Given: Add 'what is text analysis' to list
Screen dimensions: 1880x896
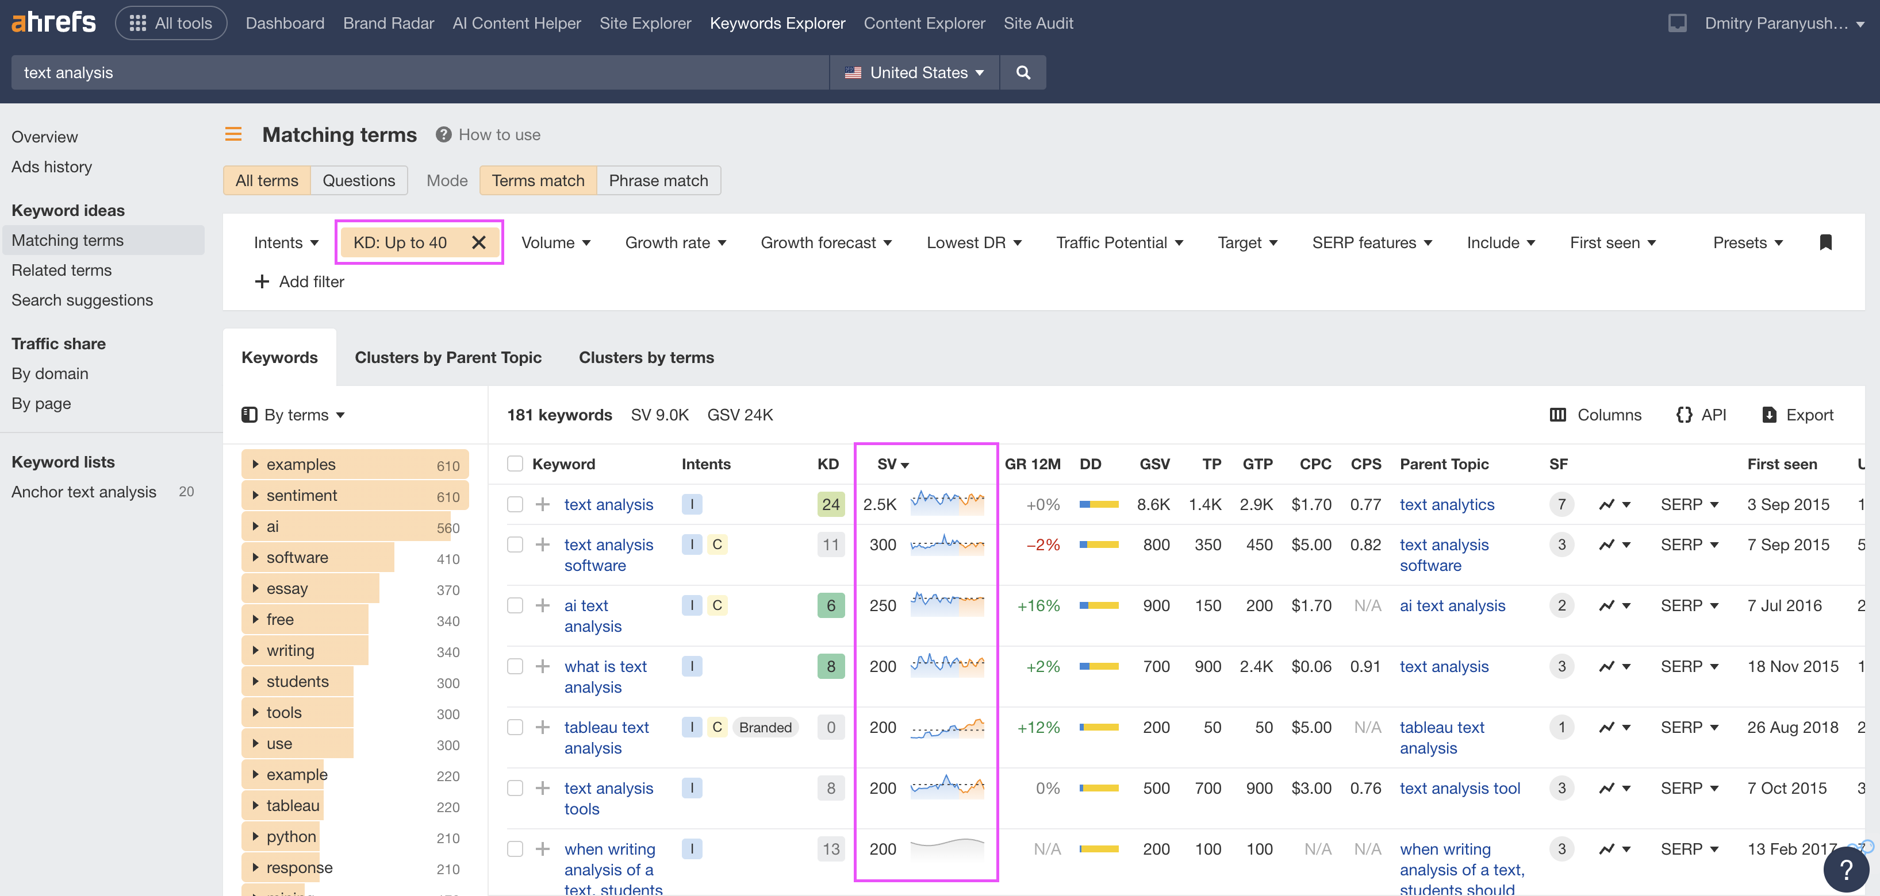Looking at the screenshot, I should pyautogui.click(x=542, y=666).
